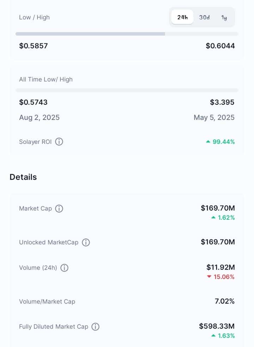Tap the $3.395 all time high price
Image resolution: width=254 pixels, height=347 pixels.
222,102
